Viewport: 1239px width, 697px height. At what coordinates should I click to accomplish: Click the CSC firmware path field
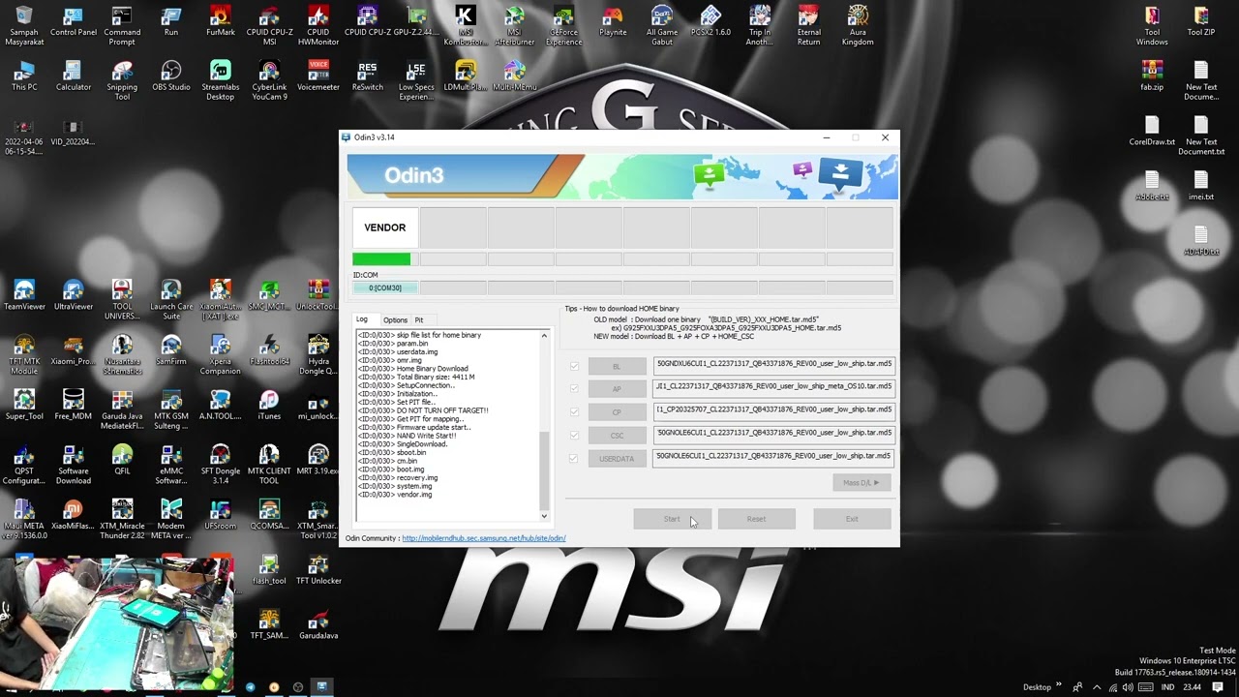click(x=773, y=434)
